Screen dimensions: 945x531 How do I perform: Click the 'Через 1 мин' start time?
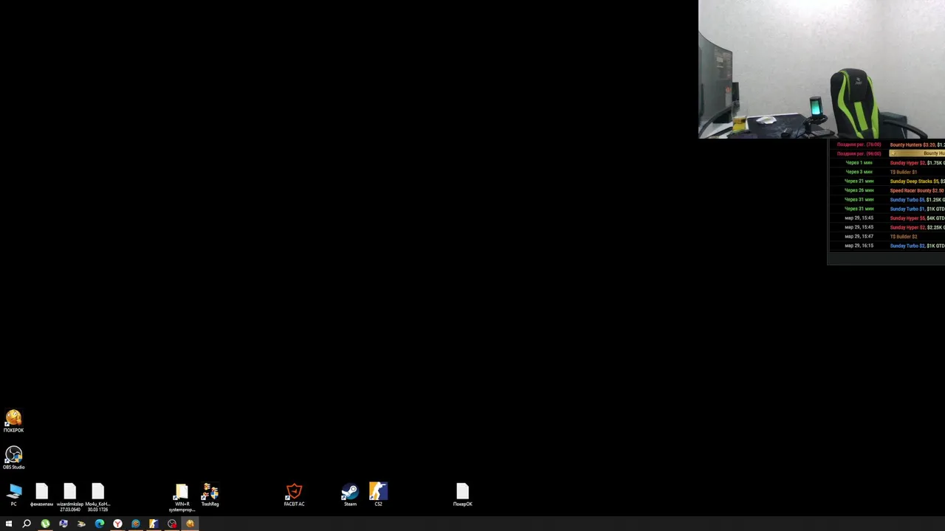(x=859, y=163)
